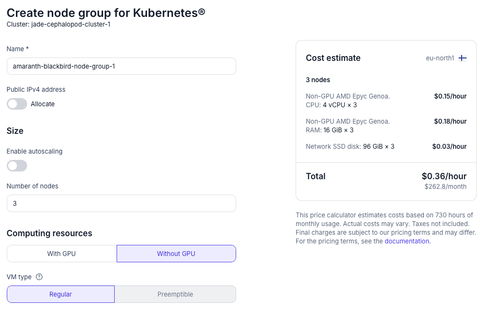
Task: Choose the Preemptible VM type
Action: click(175, 294)
